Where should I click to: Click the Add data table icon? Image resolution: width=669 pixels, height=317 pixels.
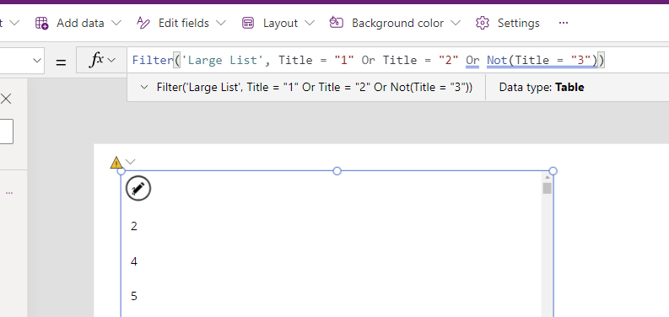pos(42,23)
